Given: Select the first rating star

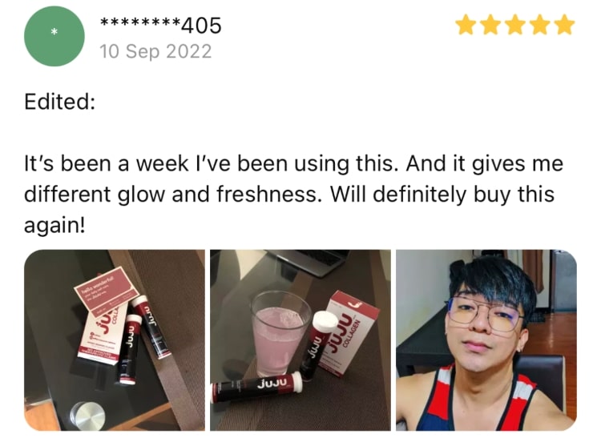Looking at the screenshot, I should point(466,25).
